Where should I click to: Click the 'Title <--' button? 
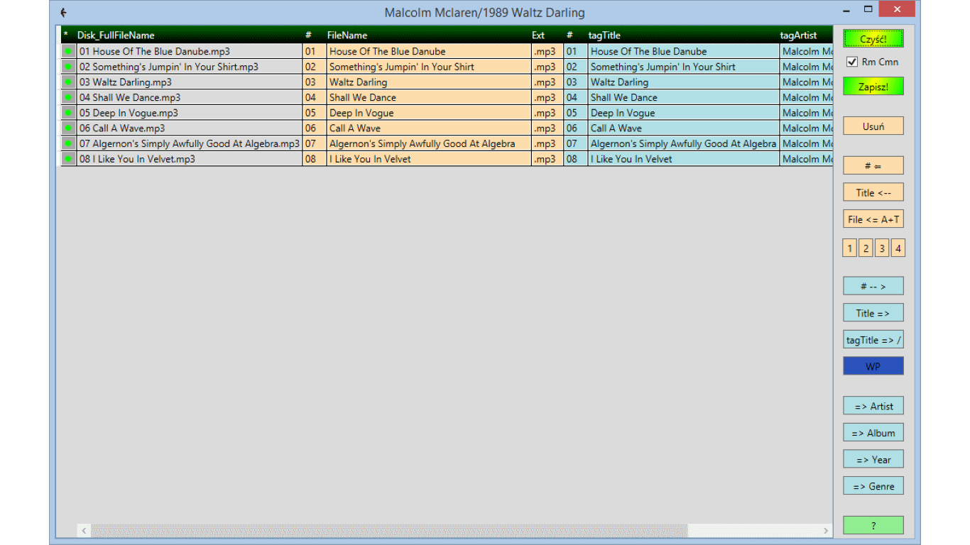pyautogui.click(x=873, y=192)
